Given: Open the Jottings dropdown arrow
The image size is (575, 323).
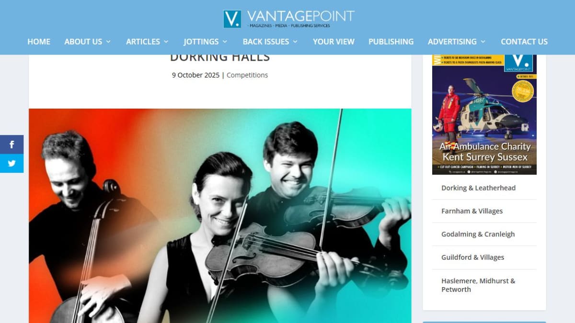Looking at the screenshot, I should 225,42.
